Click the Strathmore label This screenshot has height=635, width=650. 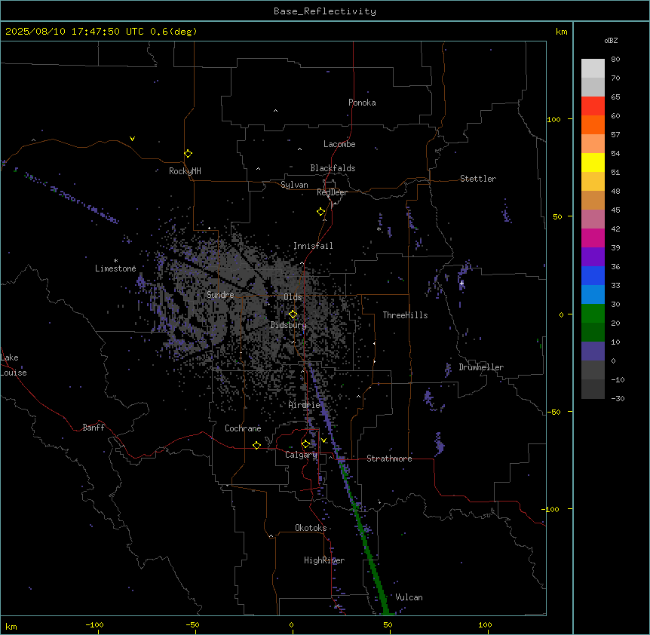[389, 459]
